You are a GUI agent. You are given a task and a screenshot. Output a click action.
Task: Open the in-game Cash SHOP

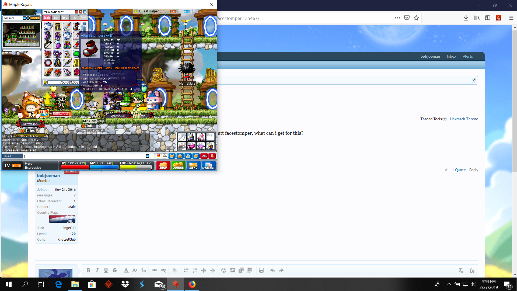click(163, 165)
